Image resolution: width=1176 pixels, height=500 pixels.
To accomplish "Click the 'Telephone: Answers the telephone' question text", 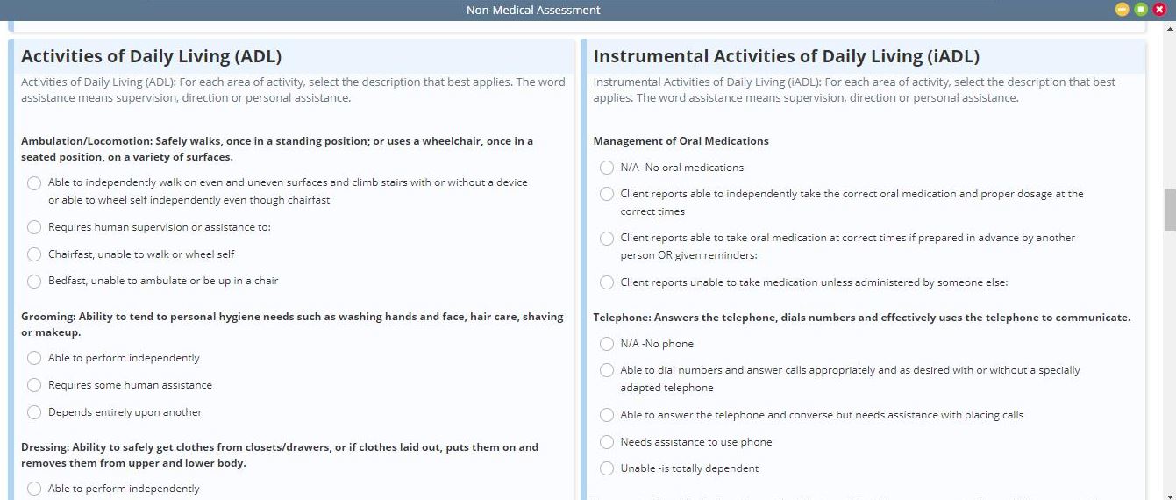I will [x=862, y=318].
